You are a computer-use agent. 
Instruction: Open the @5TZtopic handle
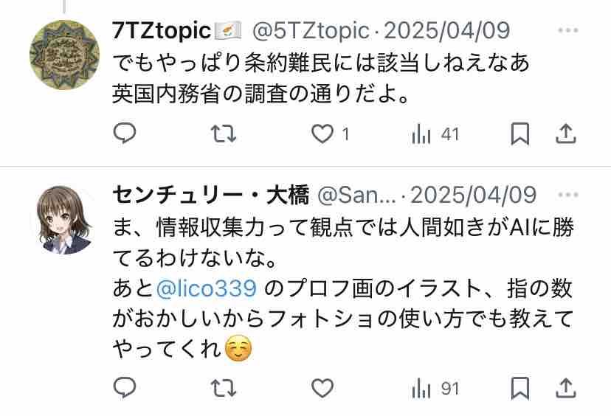(x=311, y=30)
